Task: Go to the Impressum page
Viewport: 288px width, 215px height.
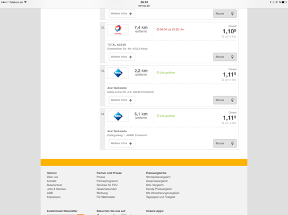Action: [x=54, y=197]
